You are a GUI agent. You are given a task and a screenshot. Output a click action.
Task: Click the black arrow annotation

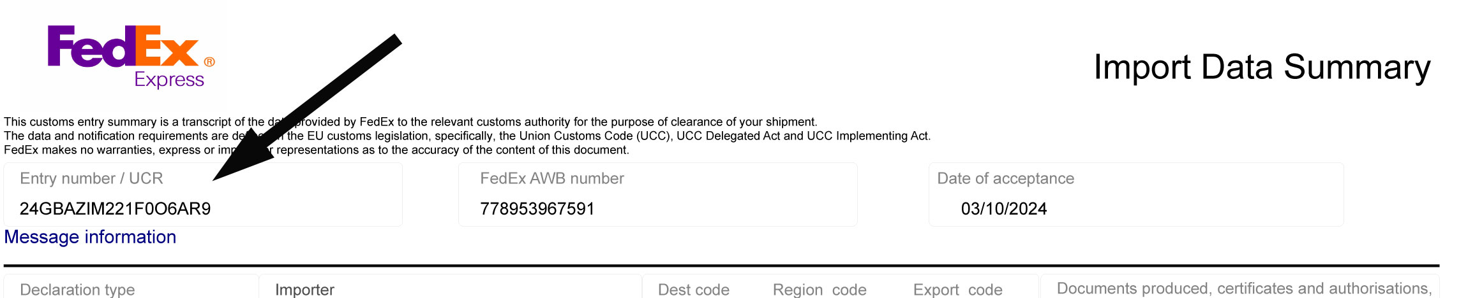(x=307, y=107)
